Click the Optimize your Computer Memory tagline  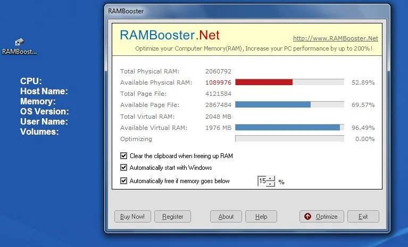pyautogui.click(x=254, y=48)
